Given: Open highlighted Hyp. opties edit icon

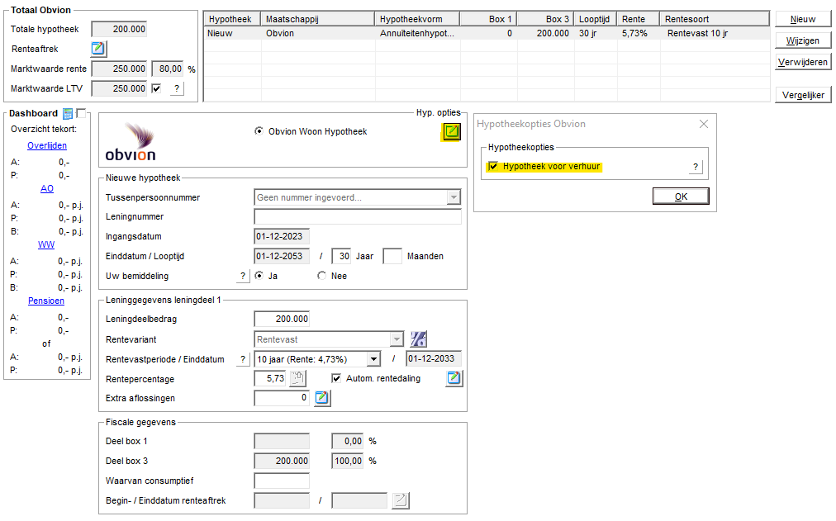Looking at the screenshot, I should click(x=452, y=131).
